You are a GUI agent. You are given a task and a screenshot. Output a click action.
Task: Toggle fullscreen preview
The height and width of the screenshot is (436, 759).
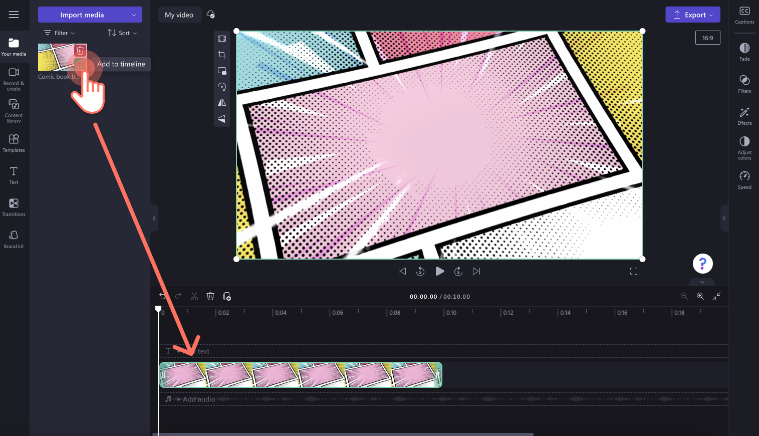pyautogui.click(x=634, y=271)
